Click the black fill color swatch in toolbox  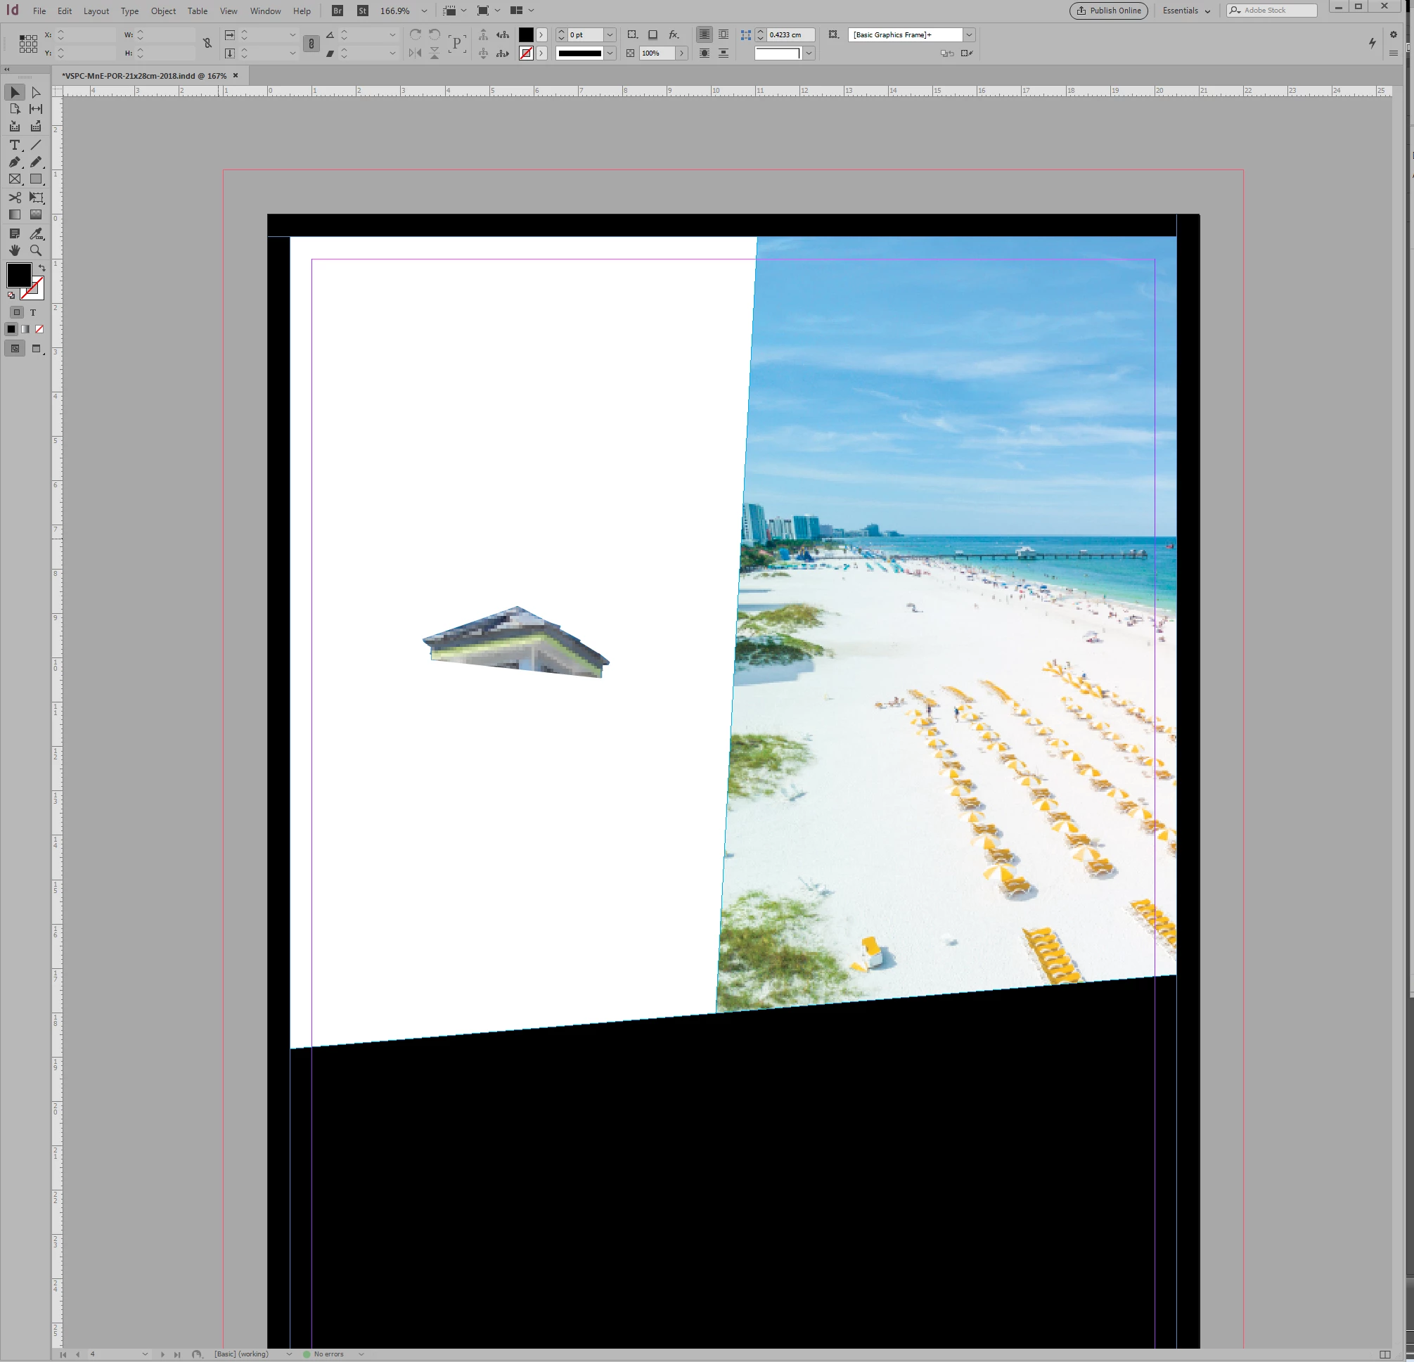[18, 274]
